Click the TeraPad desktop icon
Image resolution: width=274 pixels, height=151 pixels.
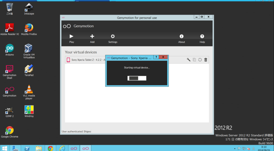point(29,71)
